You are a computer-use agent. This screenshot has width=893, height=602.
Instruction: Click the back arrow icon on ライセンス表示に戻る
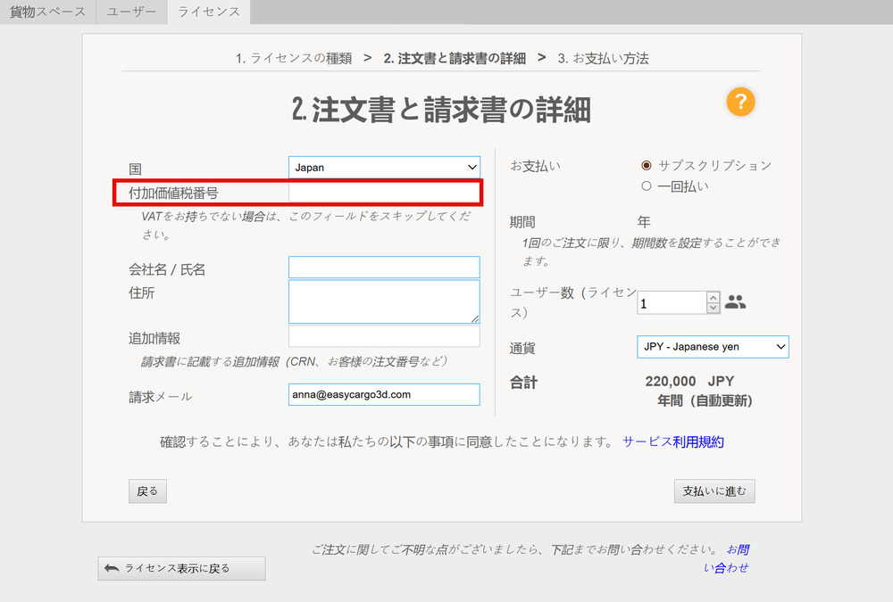point(112,568)
